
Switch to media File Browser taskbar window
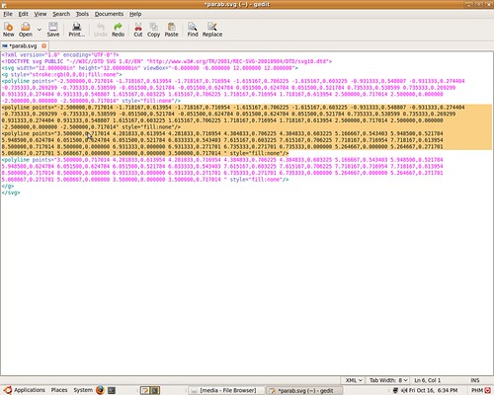click(227, 391)
